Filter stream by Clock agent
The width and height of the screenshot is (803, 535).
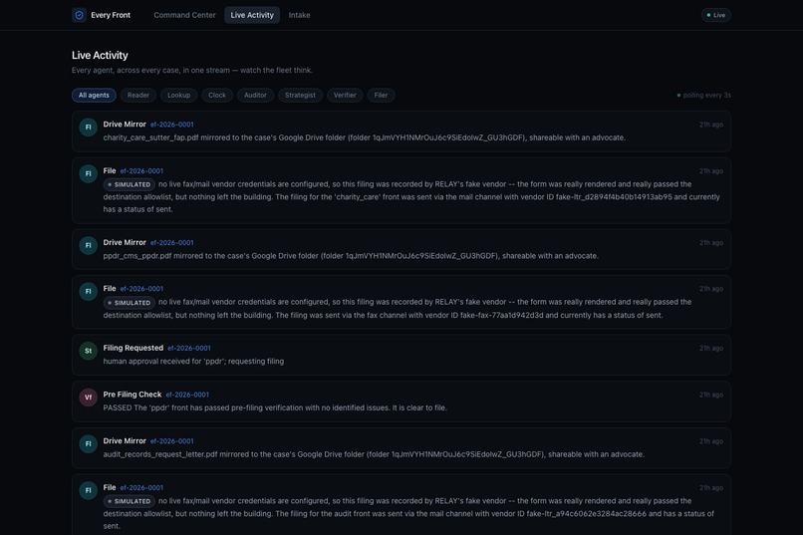pyautogui.click(x=217, y=95)
